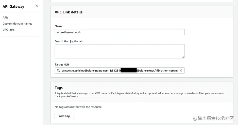Open the APIs page in sidebar
238x125 pixels.
(6, 17)
